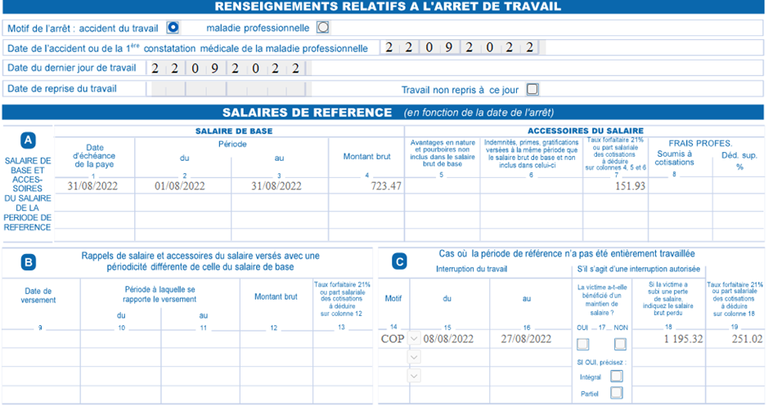Tick the Travail non repris à ce jour checkbox
This screenshot has width=773, height=410.
[533, 89]
